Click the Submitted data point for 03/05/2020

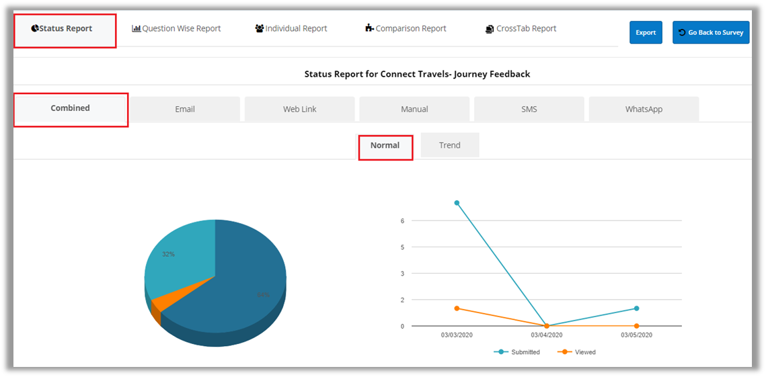636,308
